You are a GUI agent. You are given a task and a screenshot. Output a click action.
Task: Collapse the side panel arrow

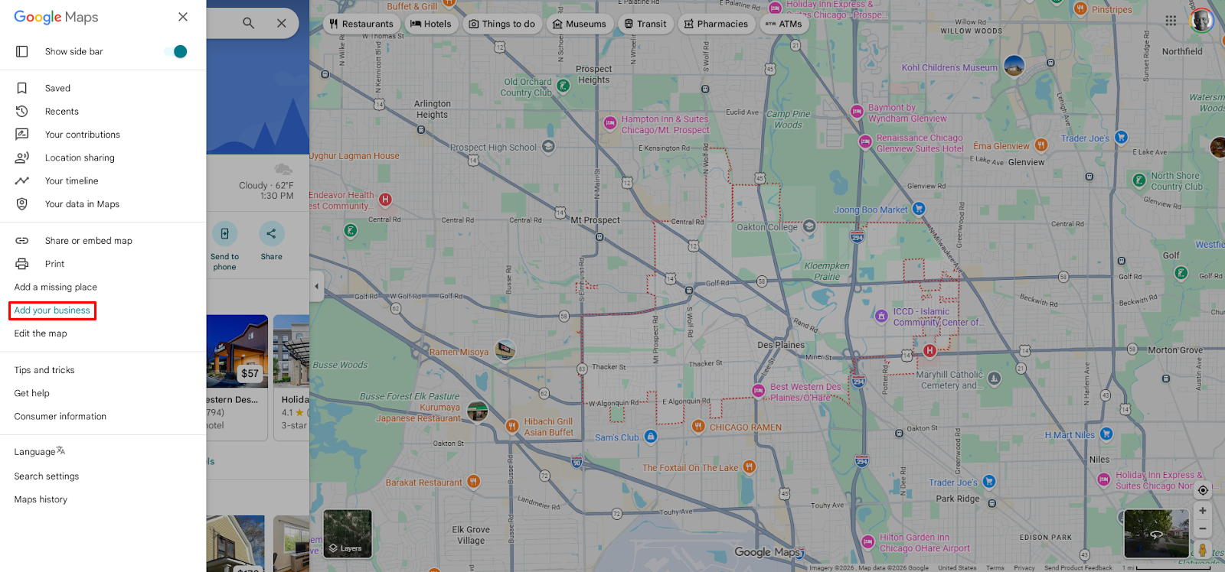(316, 287)
